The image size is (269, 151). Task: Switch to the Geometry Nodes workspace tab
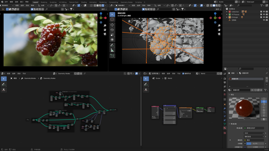coord(127,2)
